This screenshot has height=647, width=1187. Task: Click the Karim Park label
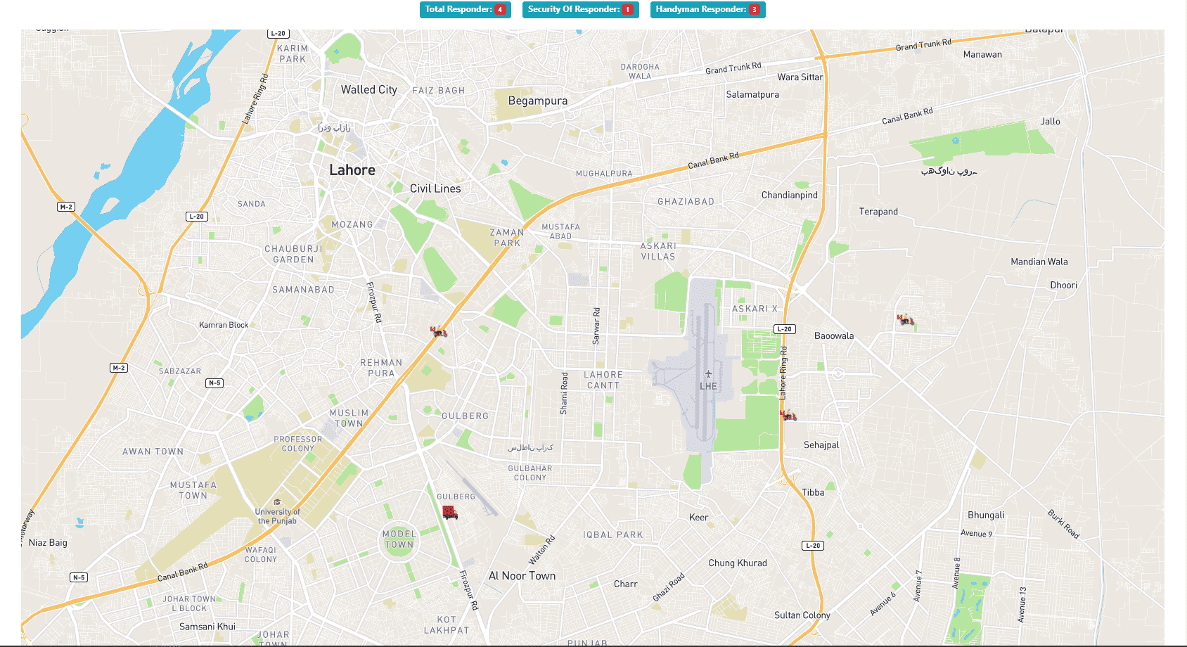[x=293, y=54]
